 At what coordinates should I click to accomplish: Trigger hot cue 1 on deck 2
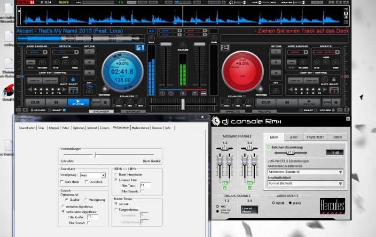[276, 52]
